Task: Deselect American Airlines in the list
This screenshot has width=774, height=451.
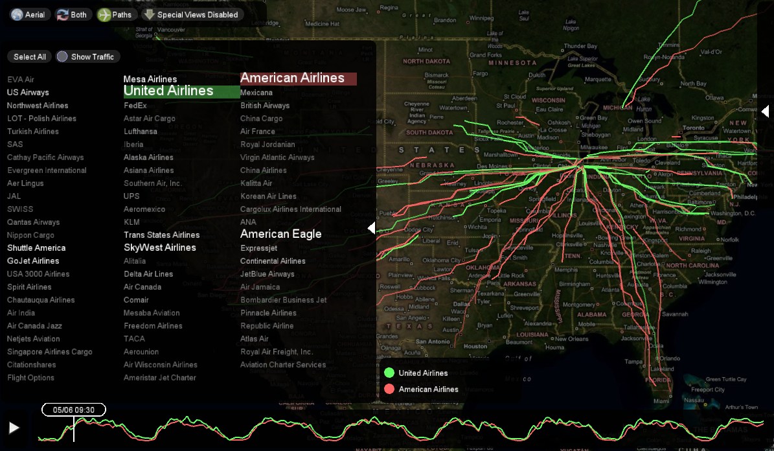Action: [298, 78]
